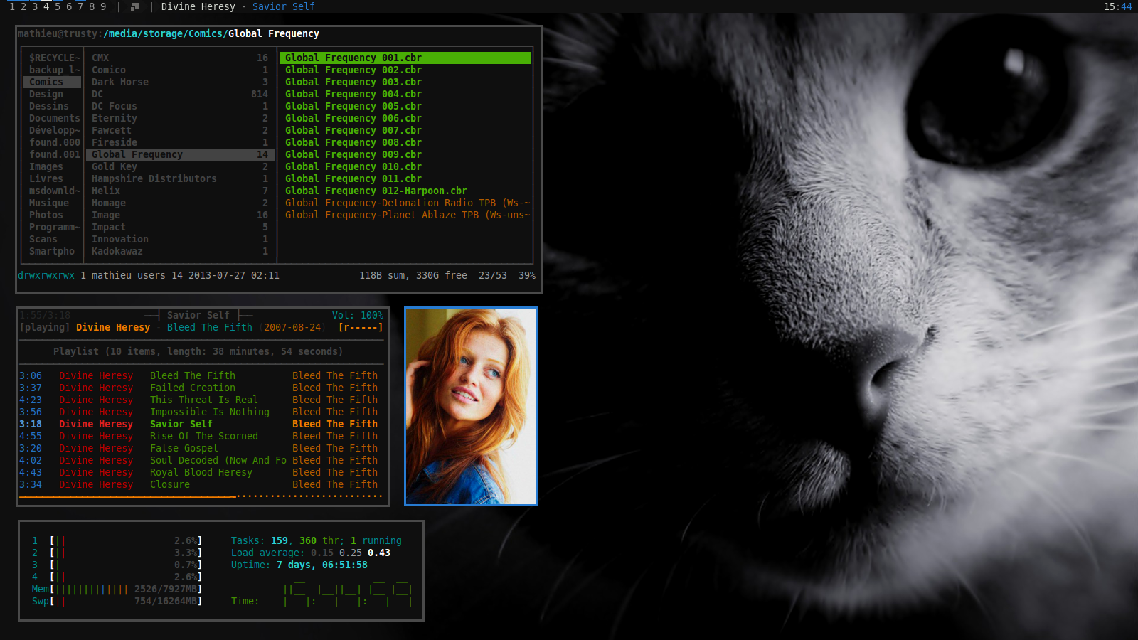1138x640 pixels.
Task: Click the 3:06 duration of Bleed The Fifth track
Action: point(31,375)
